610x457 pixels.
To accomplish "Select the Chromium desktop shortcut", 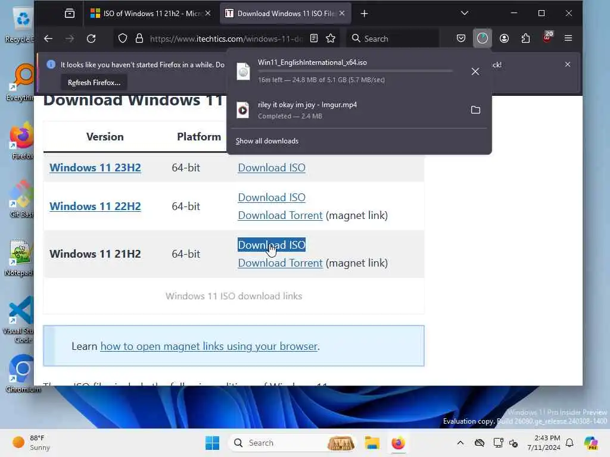I will 22,373.
